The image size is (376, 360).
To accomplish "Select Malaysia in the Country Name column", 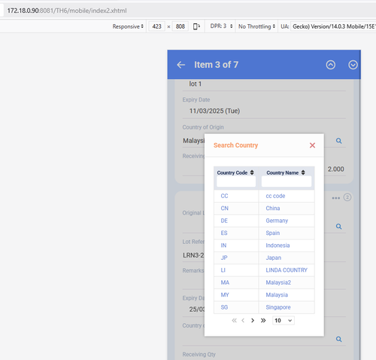I will 277,294.
